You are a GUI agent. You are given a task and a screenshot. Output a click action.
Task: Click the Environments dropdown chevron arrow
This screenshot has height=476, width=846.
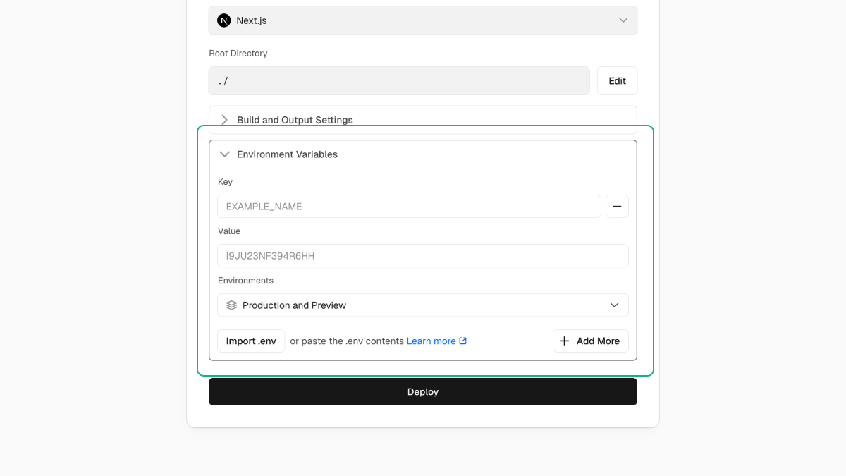click(x=614, y=305)
